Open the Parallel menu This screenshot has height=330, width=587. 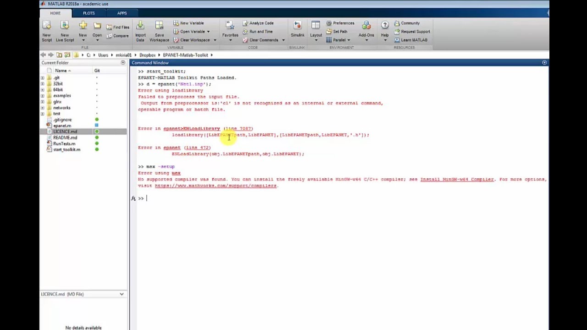pyautogui.click(x=338, y=40)
